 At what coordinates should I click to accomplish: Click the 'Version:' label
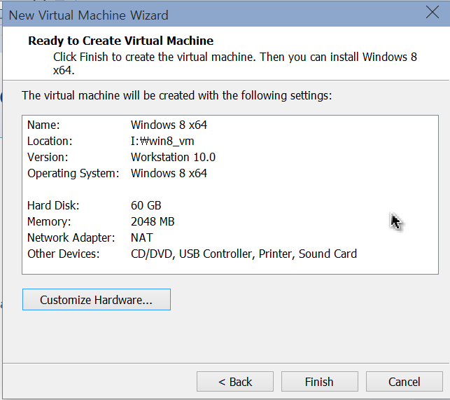click(48, 157)
